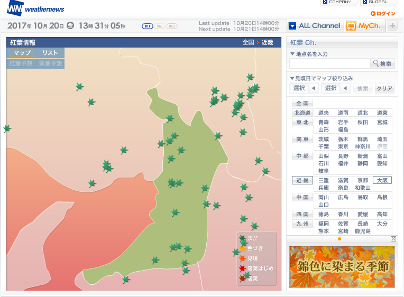Image resolution: width=404 pixels, height=297 pixels.
Task: Open 京都 prefecture link
Action: (x=363, y=180)
